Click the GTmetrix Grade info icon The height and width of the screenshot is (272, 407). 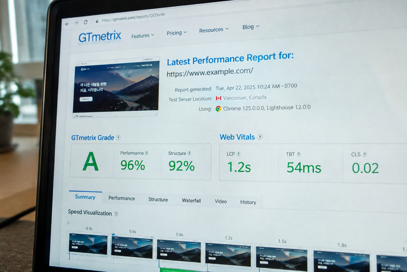tap(118, 137)
